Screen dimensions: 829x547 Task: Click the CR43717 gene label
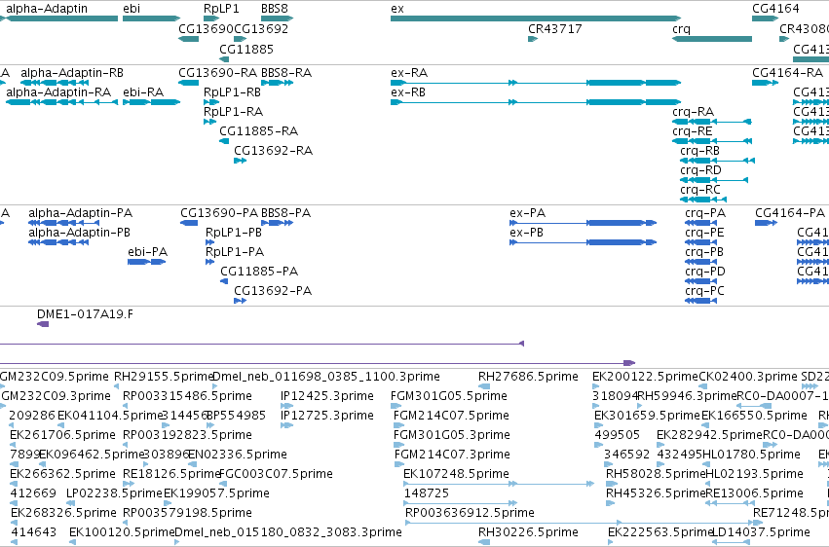click(x=554, y=28)
